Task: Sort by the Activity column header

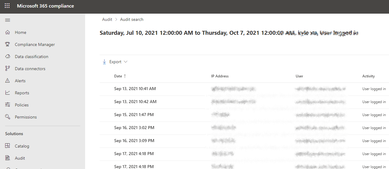Action: [368, 76]
